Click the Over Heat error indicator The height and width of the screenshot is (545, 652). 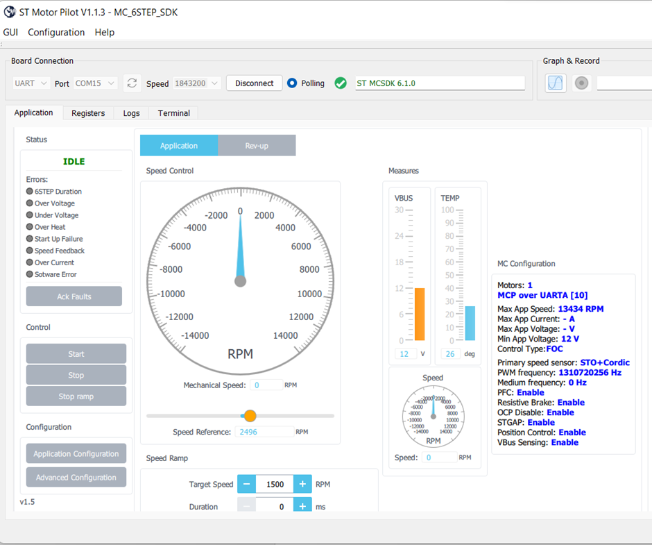pyautogui.click(x=30, y=227)
